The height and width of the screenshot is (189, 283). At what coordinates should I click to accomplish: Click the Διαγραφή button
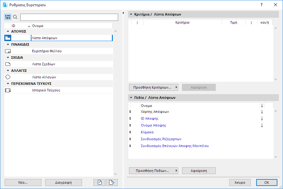63,182
